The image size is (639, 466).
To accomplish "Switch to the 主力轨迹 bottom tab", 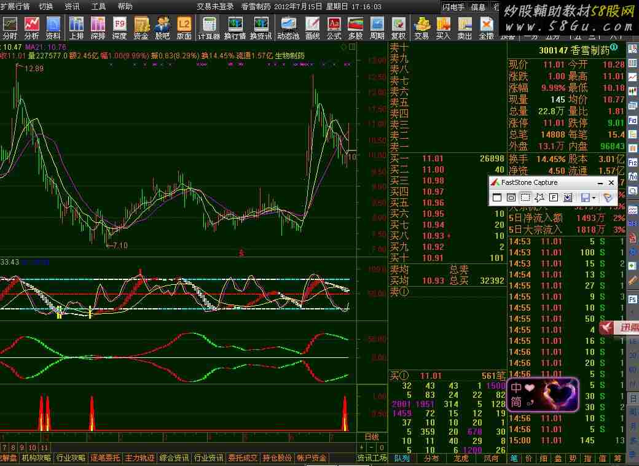I will click(141, 458).
